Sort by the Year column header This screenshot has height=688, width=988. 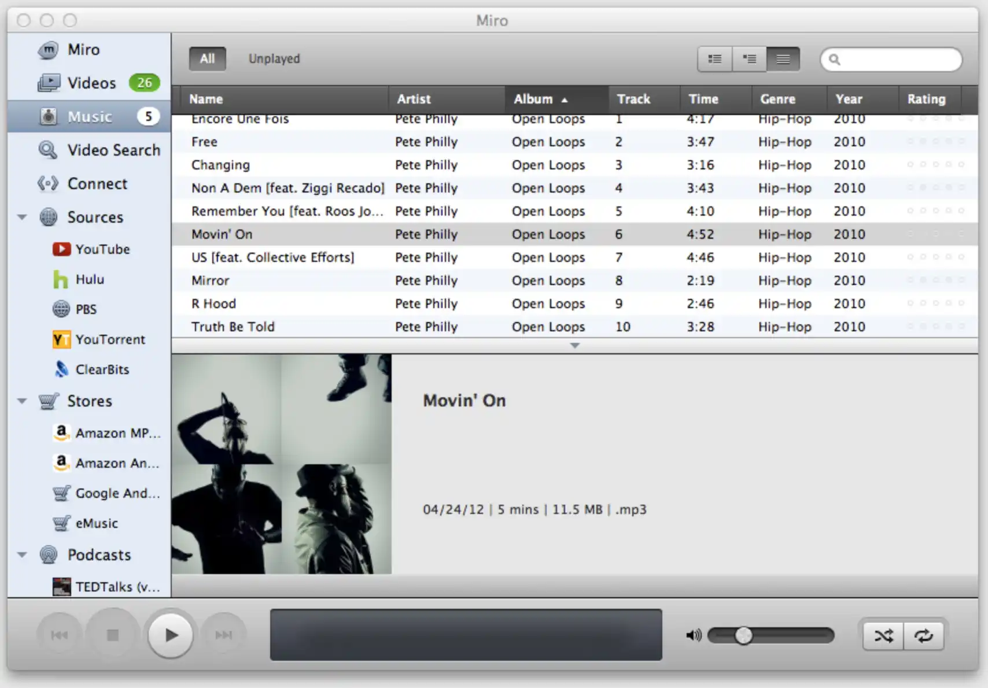862,99
